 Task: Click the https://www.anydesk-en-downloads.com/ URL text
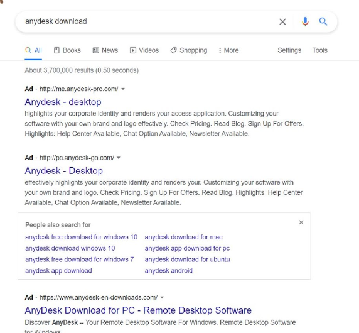[x=99, y=297]
